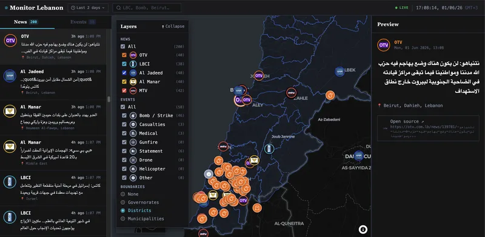Open the Al Manar item tagged Middle East
Screen dimensions: 485x237
click(x=53, y=153)
